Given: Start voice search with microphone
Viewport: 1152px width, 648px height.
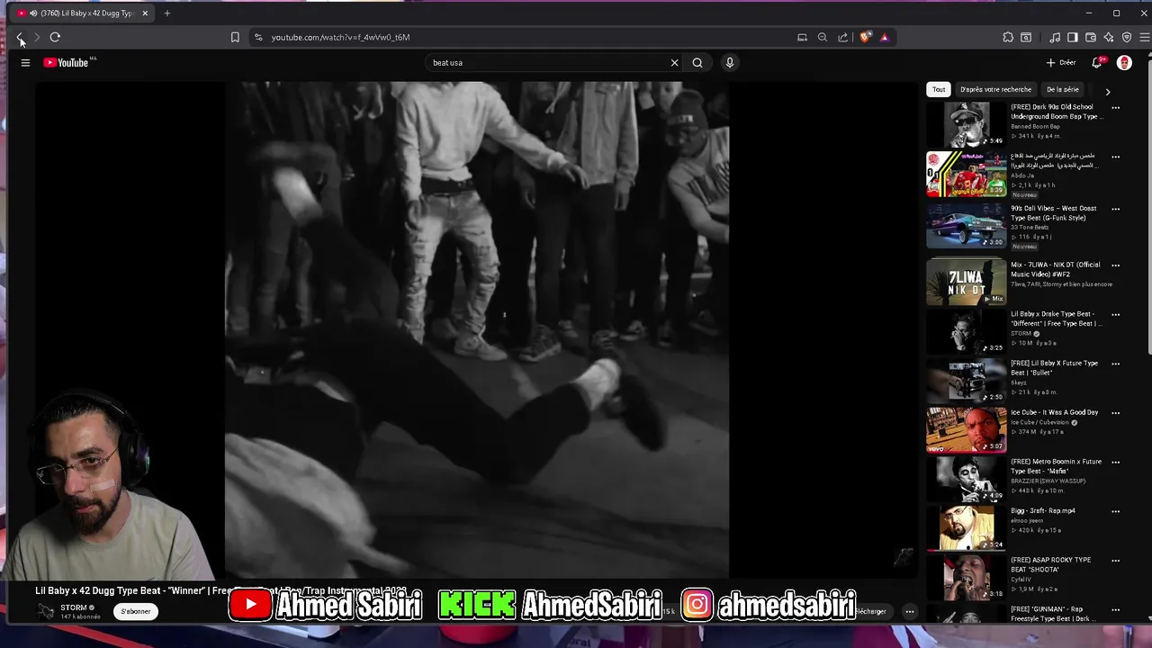Looking at the screenshot, I should point(730,63).
